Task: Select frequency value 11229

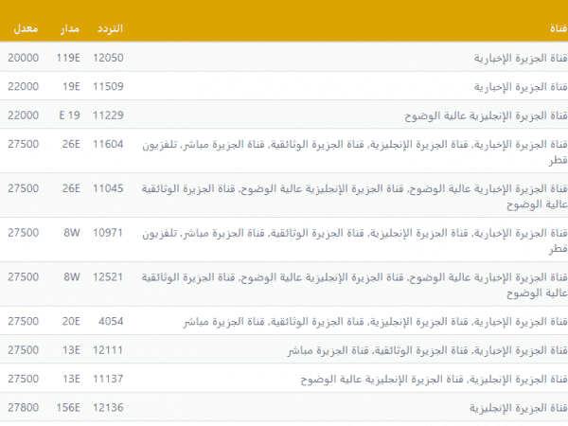Action: click(x=108, y=115)
